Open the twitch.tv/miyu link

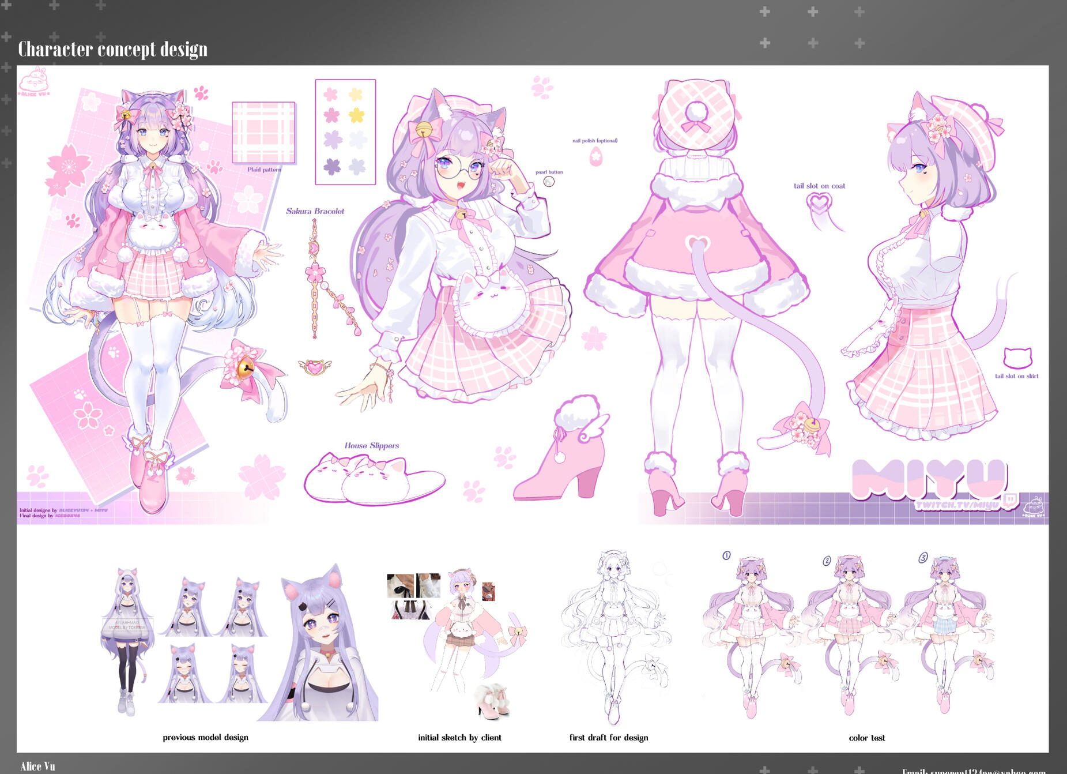(957, 505)
